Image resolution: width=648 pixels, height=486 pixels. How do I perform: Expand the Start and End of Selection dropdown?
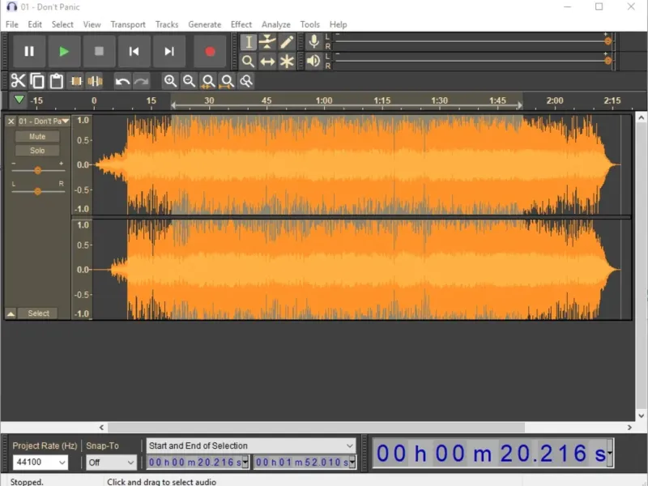pyautogui.click(x=251, y=446)
